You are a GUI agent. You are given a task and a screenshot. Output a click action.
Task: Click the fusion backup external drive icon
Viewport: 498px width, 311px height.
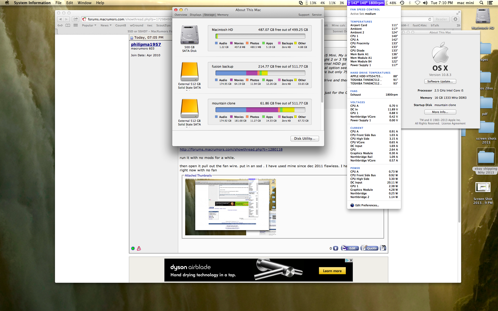pos(190,72)
